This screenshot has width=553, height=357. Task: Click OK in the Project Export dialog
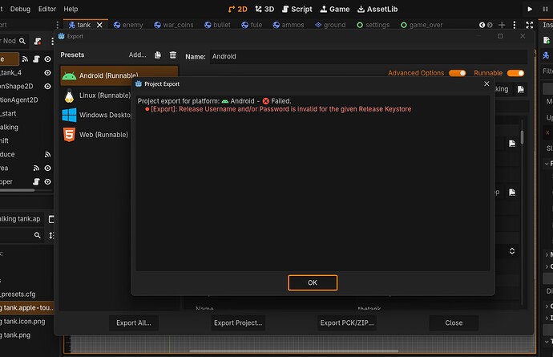[x=313, y=282]
